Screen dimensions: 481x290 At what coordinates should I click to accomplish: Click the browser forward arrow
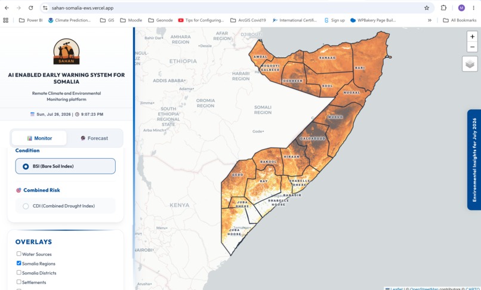pos(18,8)
